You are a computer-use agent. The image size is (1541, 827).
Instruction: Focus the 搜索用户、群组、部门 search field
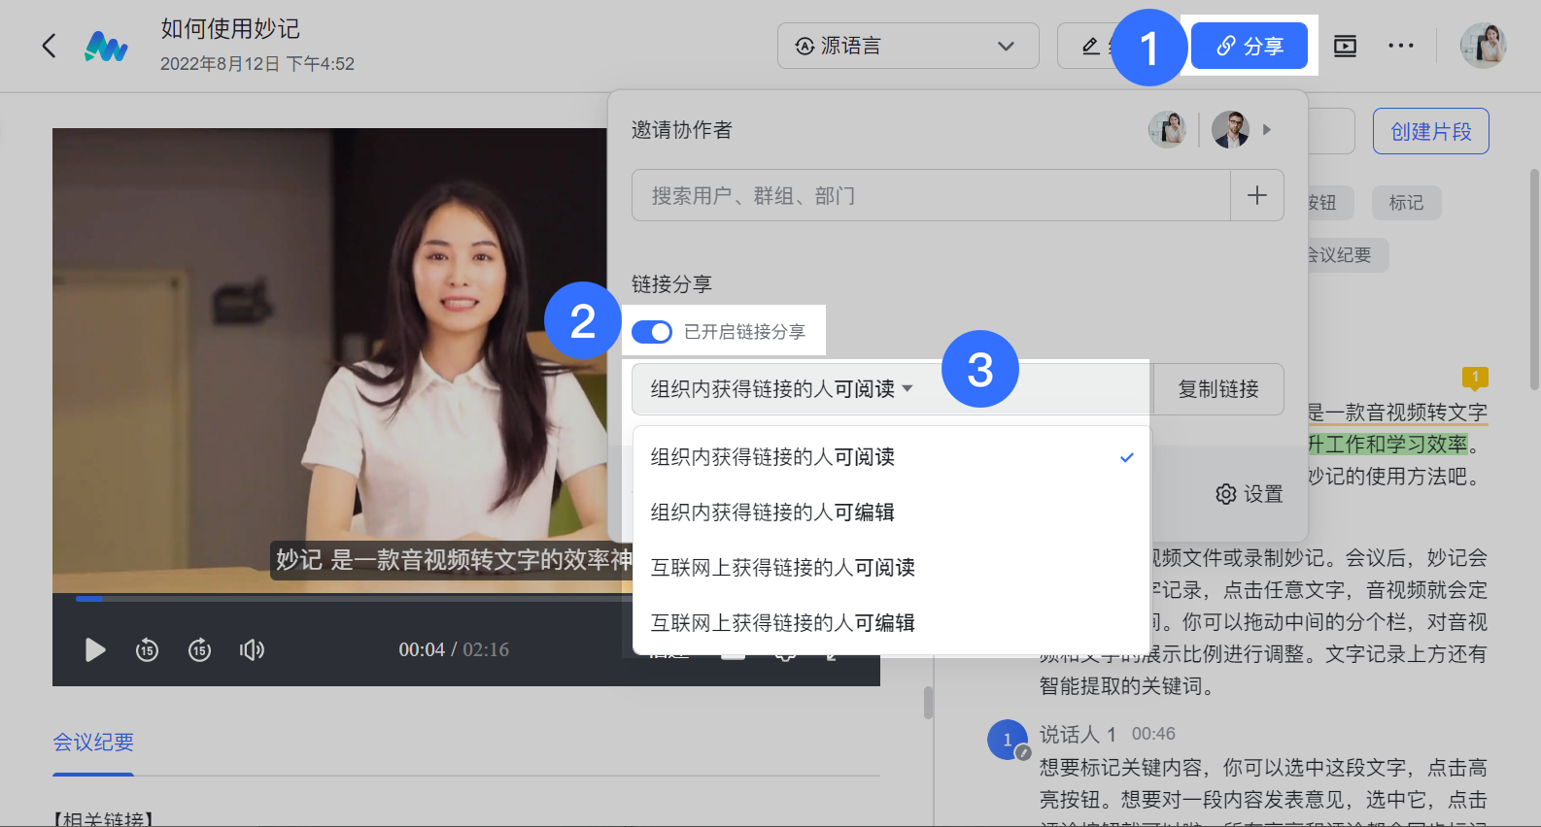click(x=931, y=195)
